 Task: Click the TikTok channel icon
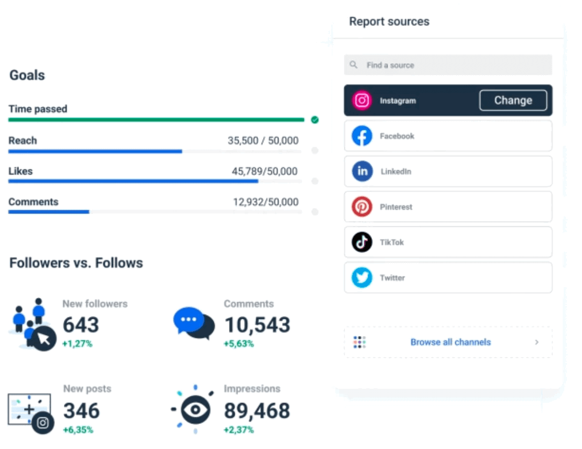(362, 242)
